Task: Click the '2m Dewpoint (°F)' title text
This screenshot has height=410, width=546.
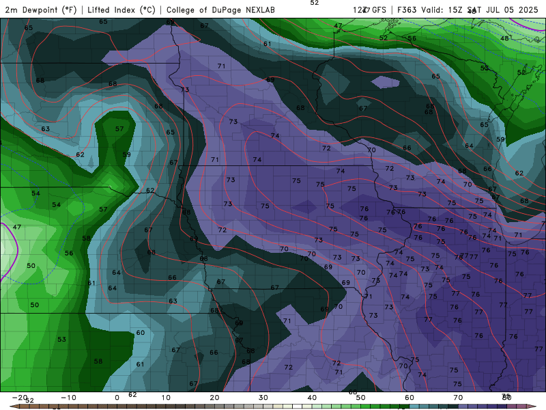Action: [41, 10]
